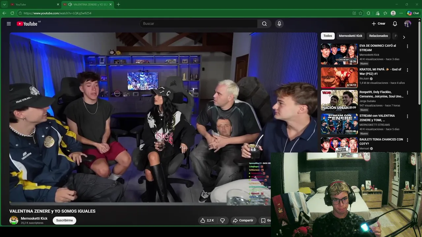Click the Suscribirme button

(64, 221)
